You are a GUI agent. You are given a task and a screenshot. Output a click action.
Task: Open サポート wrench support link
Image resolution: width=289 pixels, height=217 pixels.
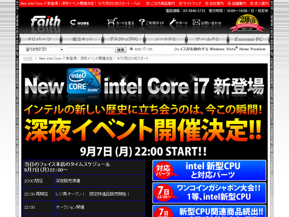[x=178, y=22]
